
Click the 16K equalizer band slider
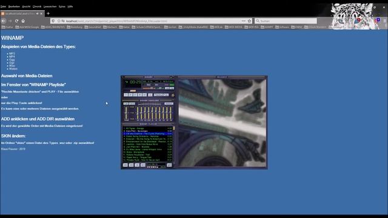tap(170, 113)
